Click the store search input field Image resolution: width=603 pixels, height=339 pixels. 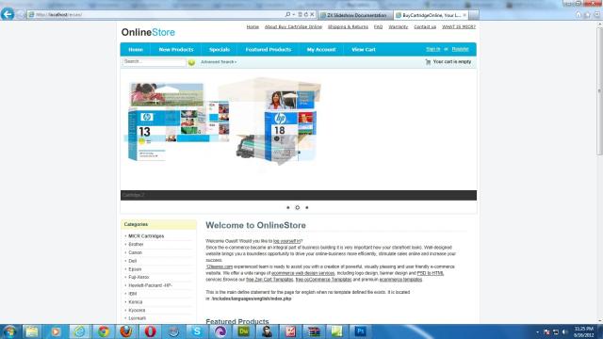(x=155, y=62)
